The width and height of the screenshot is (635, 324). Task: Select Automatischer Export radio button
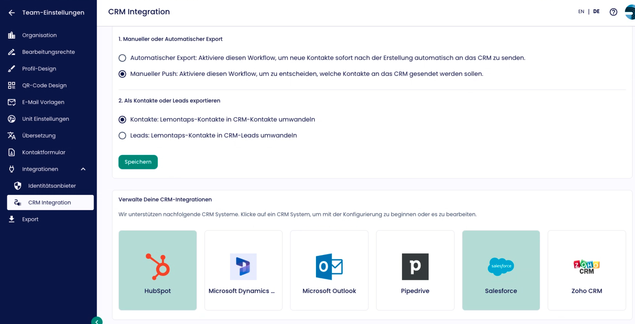122,58
